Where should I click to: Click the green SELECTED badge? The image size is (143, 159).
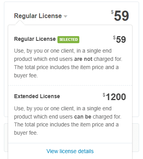click(x=68, y=40)
